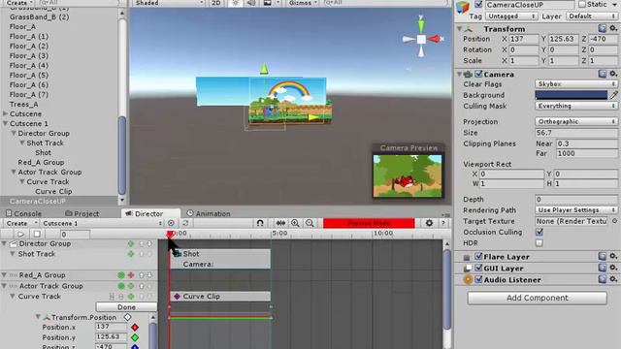The width and height of the screenshot is (621, 349).
Task: Open Projection Orthographic dropdown
Action: (575, 121)
